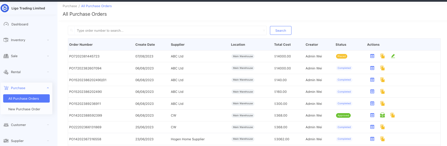Viewport: 447px width, 146px height.
Task: Click the green receive icon for PO14202388592399
Action: point(382,115)
